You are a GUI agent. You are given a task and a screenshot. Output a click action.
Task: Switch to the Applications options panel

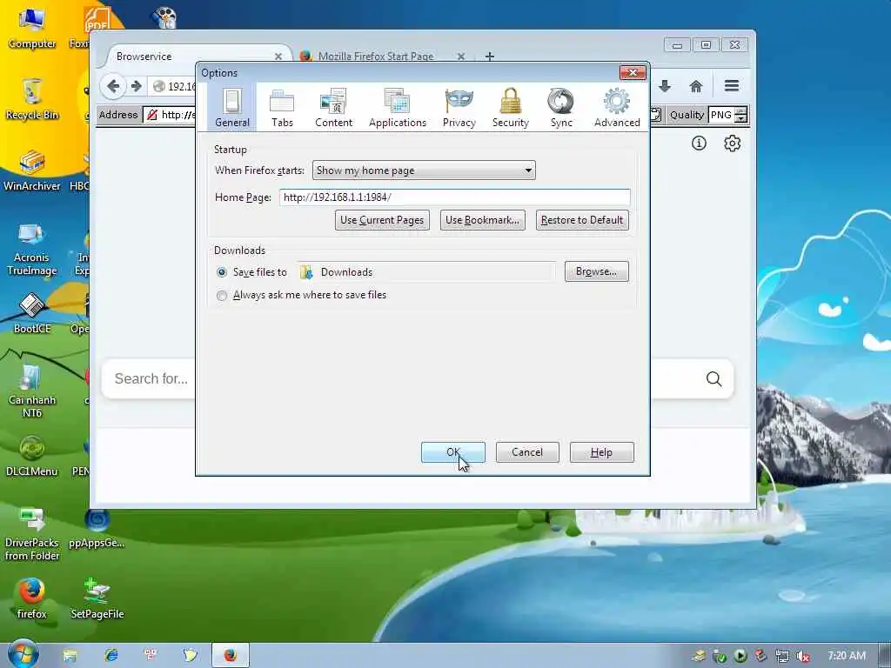pos(397,107)
